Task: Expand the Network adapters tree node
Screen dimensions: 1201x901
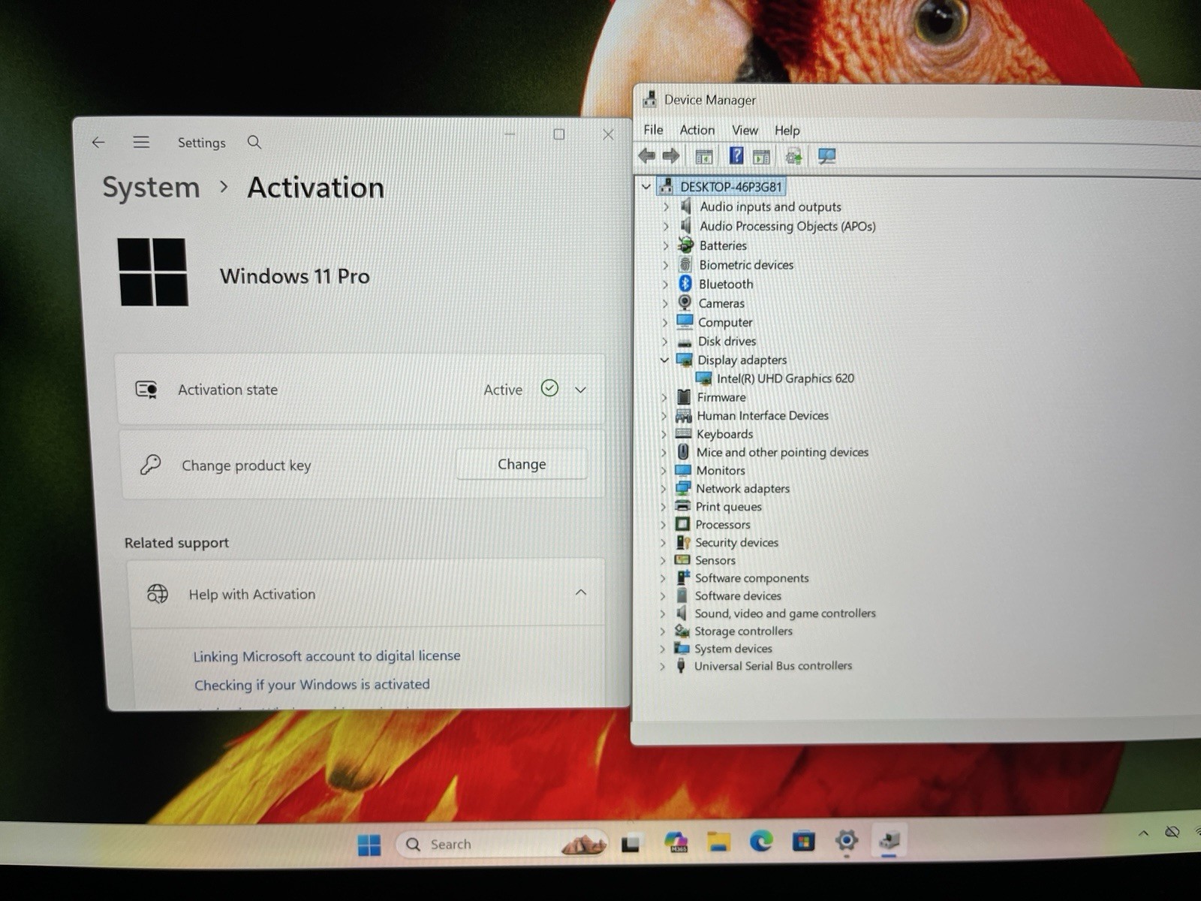Action: click(664, 489)
